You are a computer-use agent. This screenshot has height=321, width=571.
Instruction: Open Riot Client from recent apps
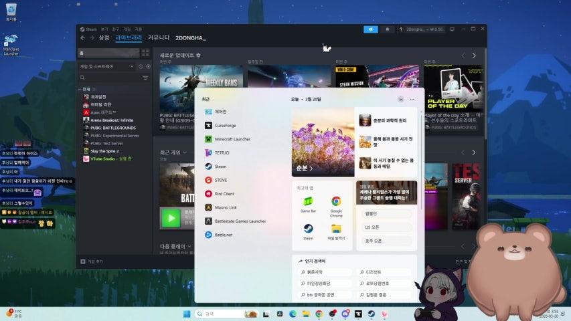click(x=224, y=194)
